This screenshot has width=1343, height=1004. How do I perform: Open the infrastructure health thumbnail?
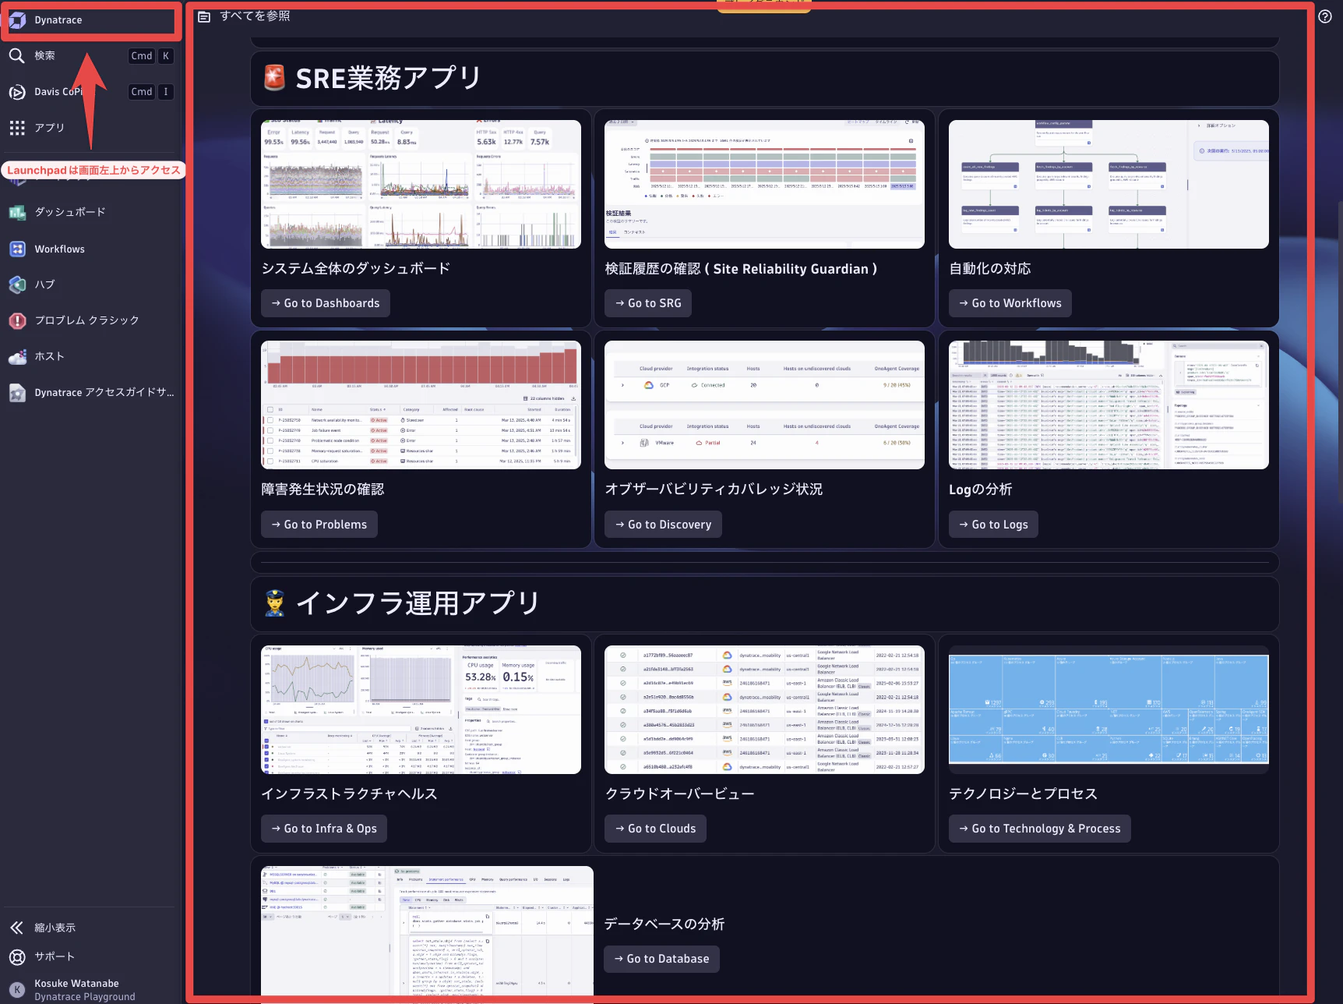421,709
